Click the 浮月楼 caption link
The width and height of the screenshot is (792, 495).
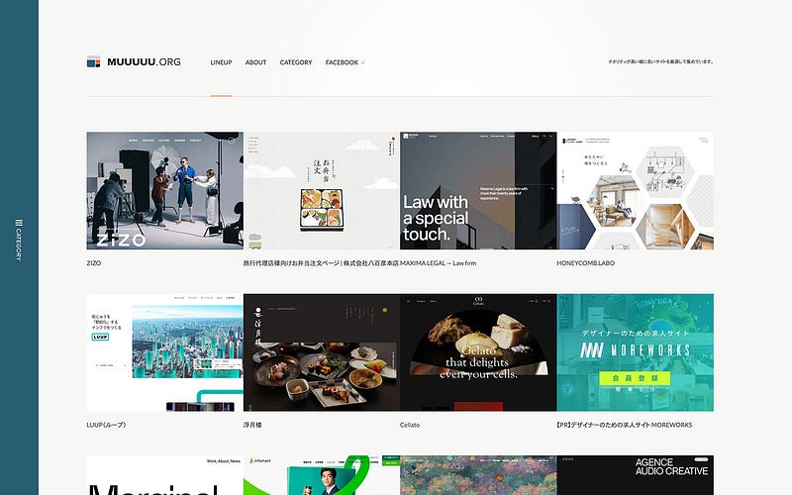tap(252, 425)
